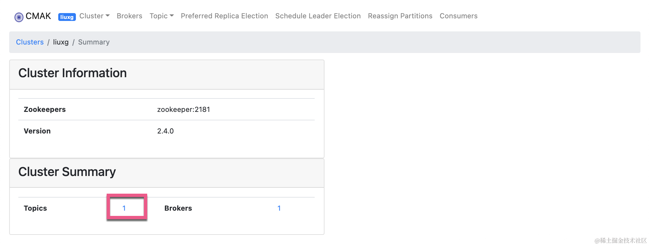Click the Zookeepers row label
The height and width of the screenshot is (246, 649).
pos(45,110)
